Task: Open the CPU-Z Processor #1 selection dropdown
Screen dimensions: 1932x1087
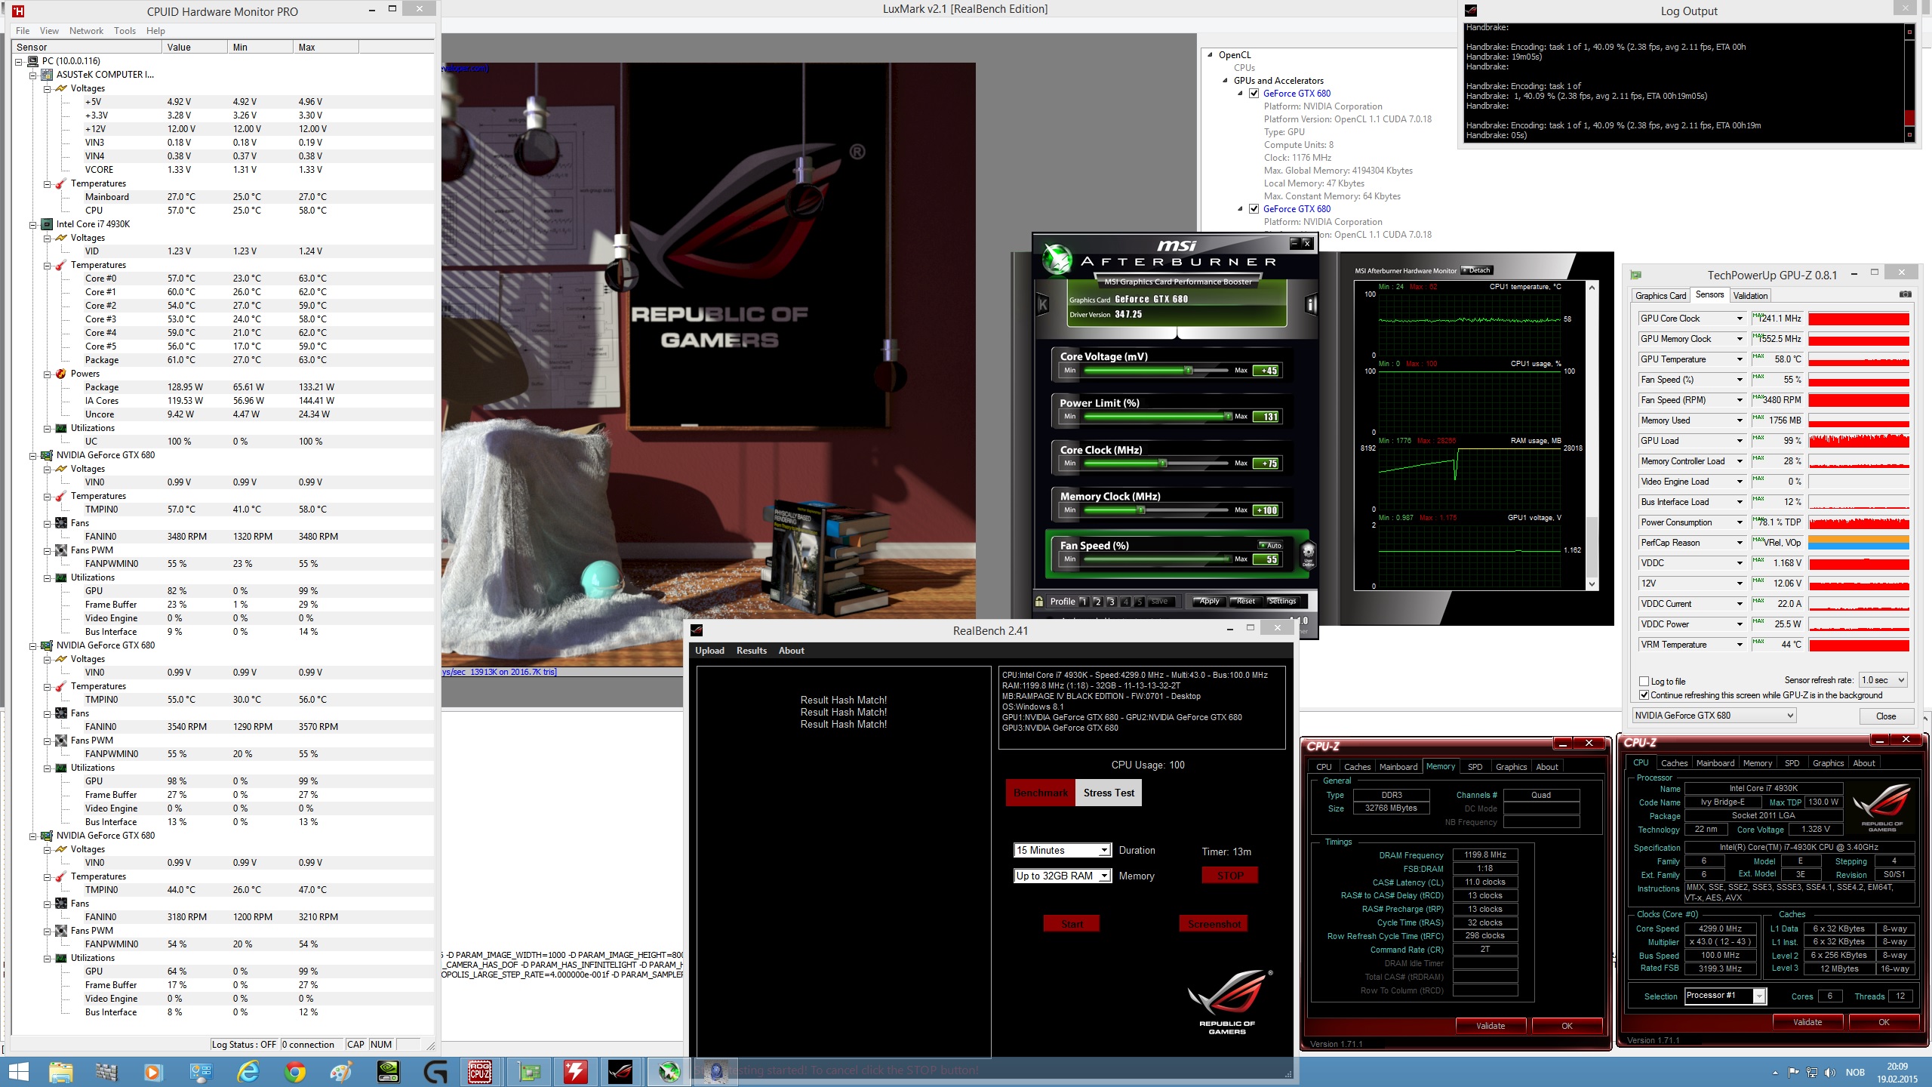Action: (x=1725, y=996)
